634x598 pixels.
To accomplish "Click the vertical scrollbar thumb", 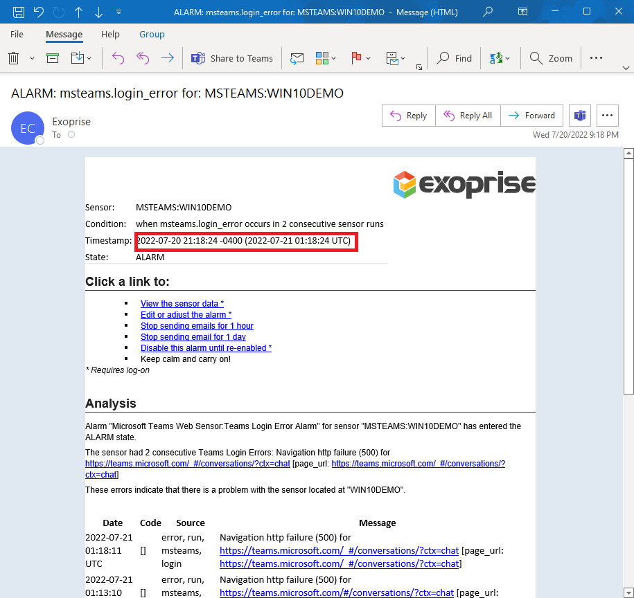I will tap(628, 277).
